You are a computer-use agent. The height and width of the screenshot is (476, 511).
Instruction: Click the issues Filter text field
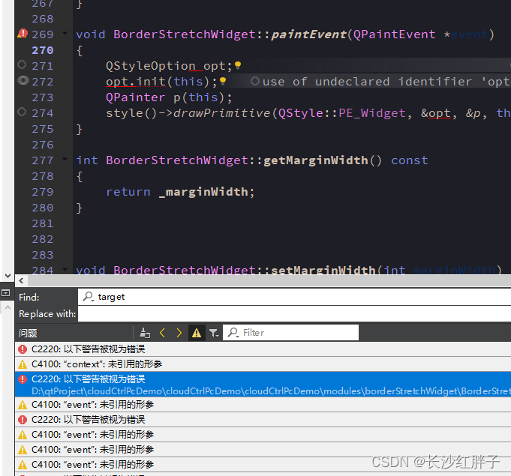(290, 333)
